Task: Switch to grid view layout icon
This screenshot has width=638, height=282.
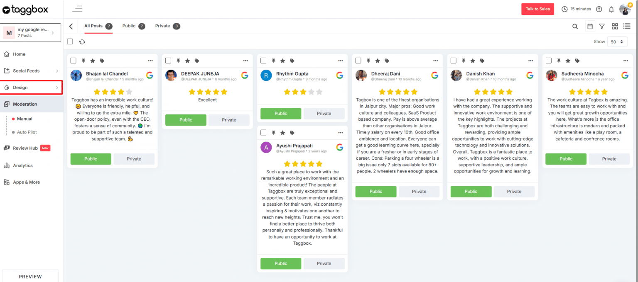Action: point(615,26)
